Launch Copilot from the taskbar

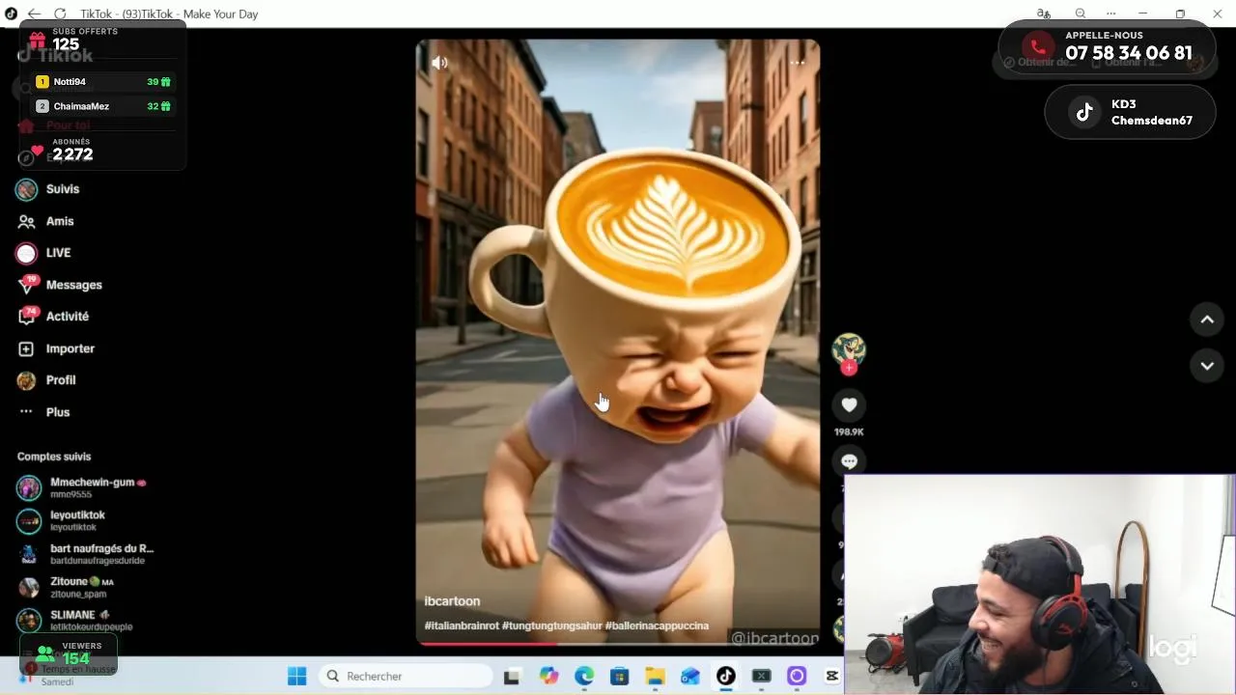click(548, 676)
